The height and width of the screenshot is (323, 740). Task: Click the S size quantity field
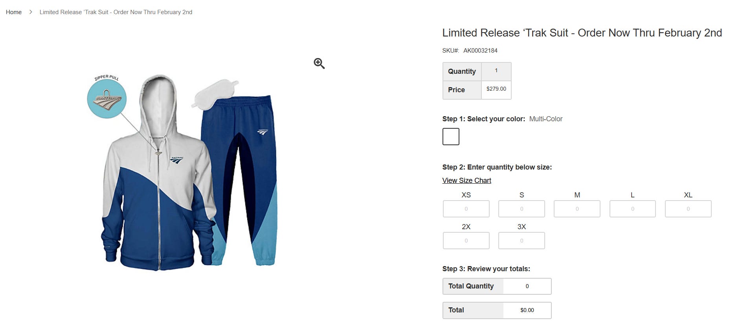click(521, 209)
